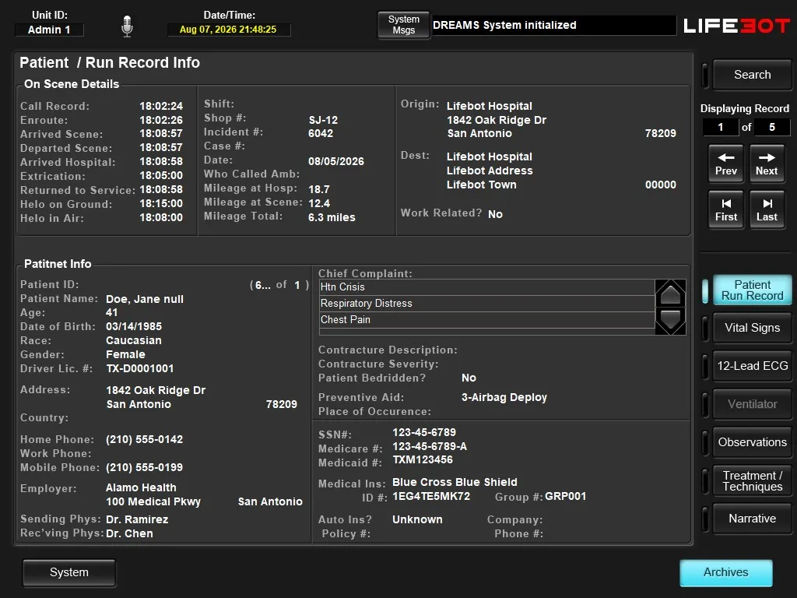Select Respiratory Distress chief complaint
797x598 pixels.
(487, 304)
